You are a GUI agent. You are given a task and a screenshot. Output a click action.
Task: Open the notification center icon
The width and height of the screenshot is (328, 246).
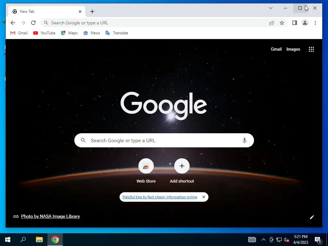(318, 240)
